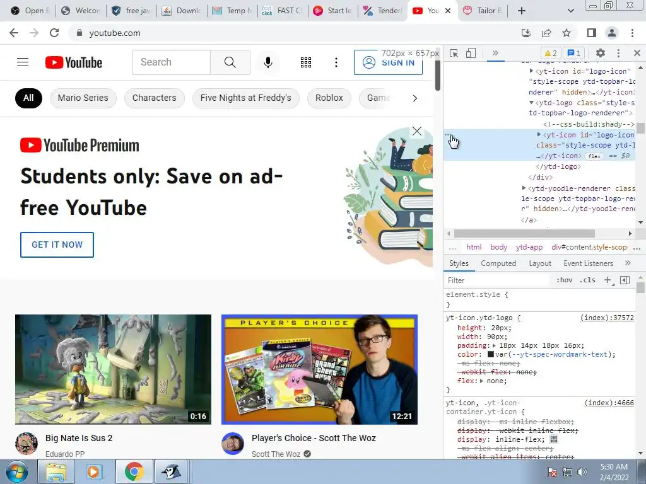Close the DevTools panel

pyautogui.click(x=637, y=53)
